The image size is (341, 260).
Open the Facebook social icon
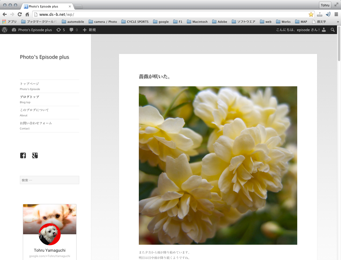point(23,155)
